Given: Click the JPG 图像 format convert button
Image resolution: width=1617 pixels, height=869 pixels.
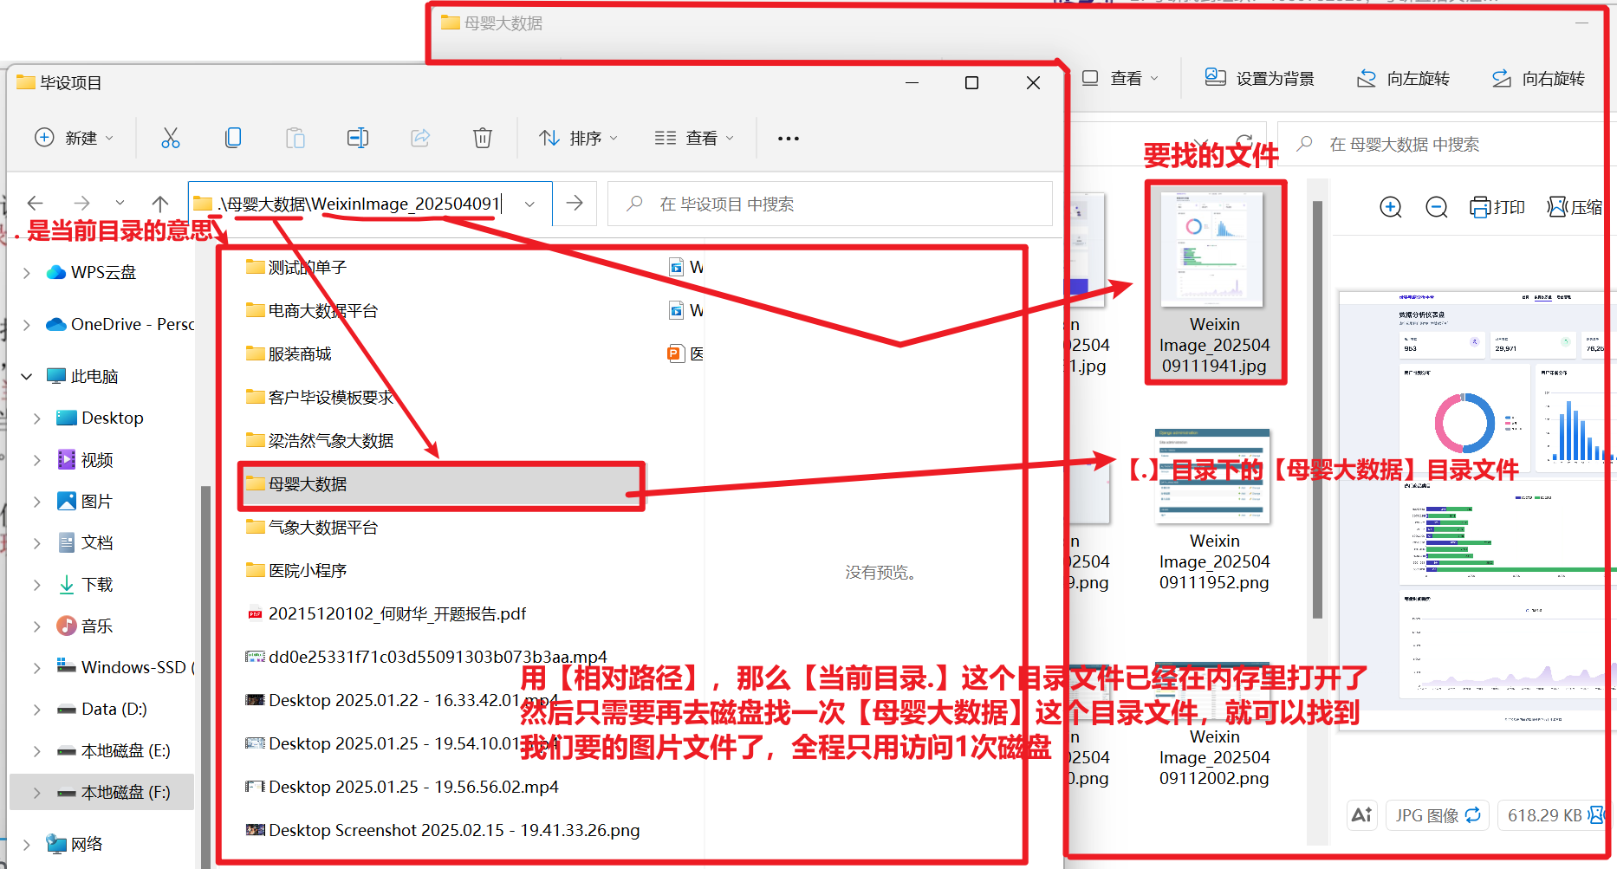Looking at the screenshot, I should coord(1438,815).
